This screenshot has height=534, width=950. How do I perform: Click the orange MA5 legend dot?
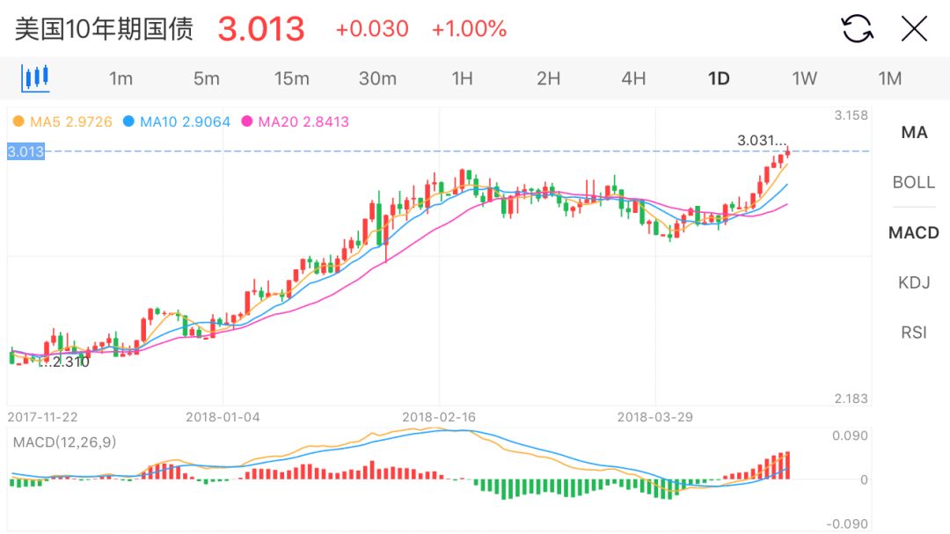[18, 122]
